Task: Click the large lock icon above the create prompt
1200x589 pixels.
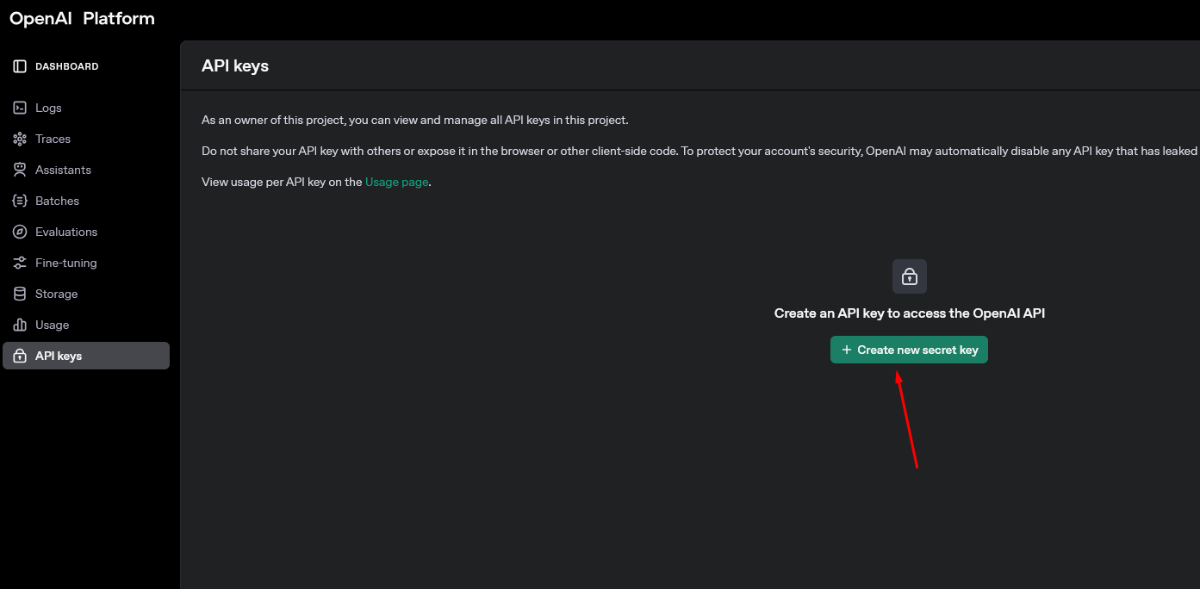Action: pyautogui.click(x=909, y=276)
